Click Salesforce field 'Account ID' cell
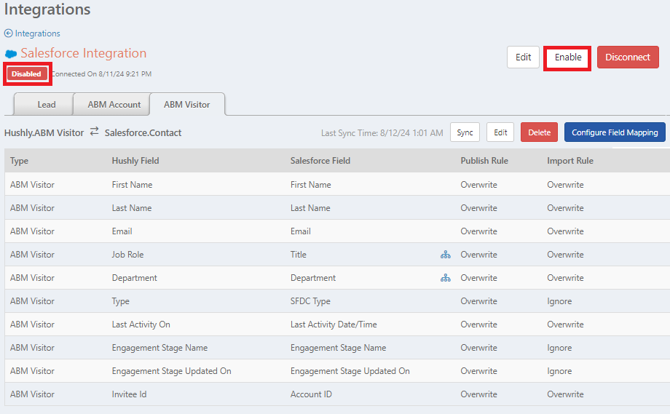670x414 pixels. pos(311,394)
